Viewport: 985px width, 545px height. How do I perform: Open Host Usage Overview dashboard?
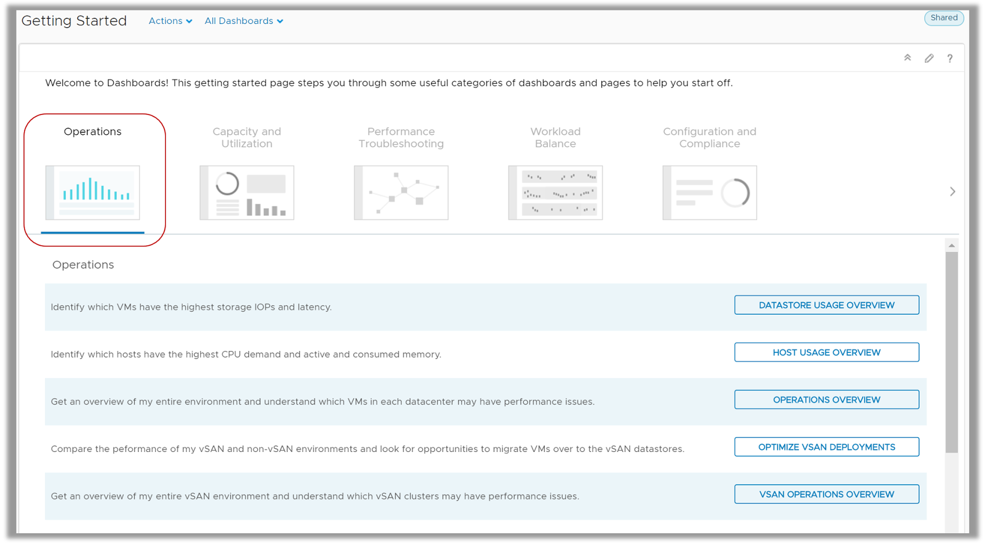click(826, 352)
